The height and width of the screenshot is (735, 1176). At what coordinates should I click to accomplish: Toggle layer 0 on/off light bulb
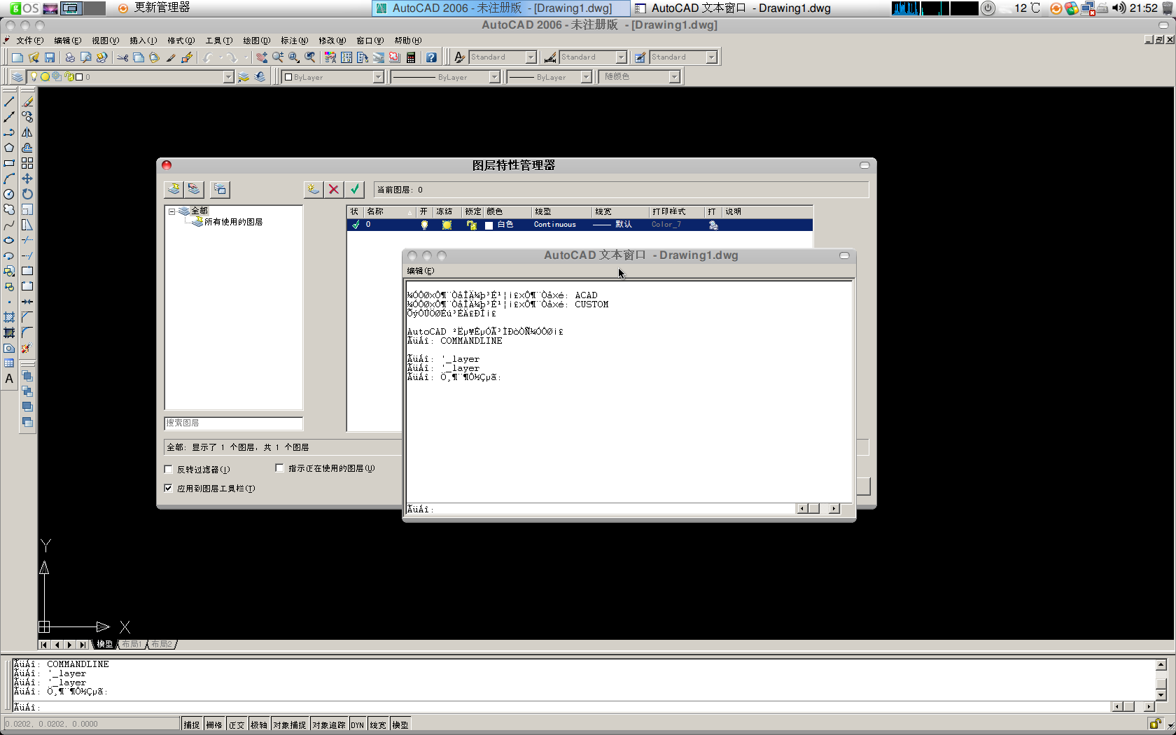424,225
